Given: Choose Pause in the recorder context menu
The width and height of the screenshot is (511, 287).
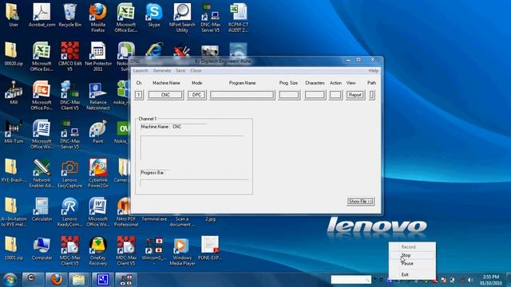Looking at the screenshot, I should tap(412, 264).
